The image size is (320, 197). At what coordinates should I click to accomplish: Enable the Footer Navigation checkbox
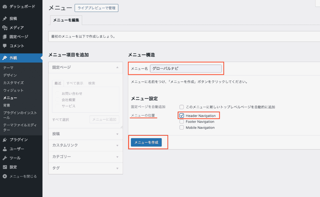(x=182, y=122)
